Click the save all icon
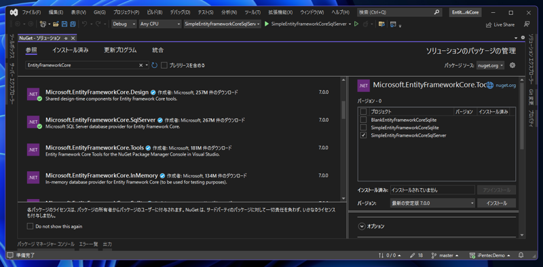The image size is (543, 267). pyautogui.click(x=73, y=24)
